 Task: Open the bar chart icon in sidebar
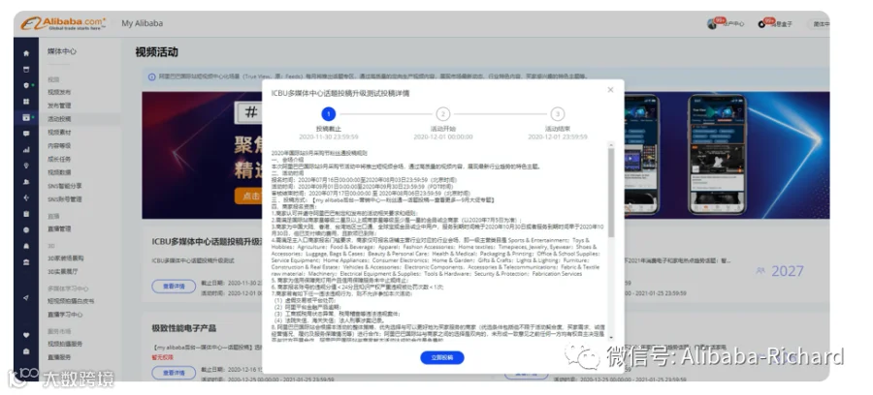click(26, 150)
